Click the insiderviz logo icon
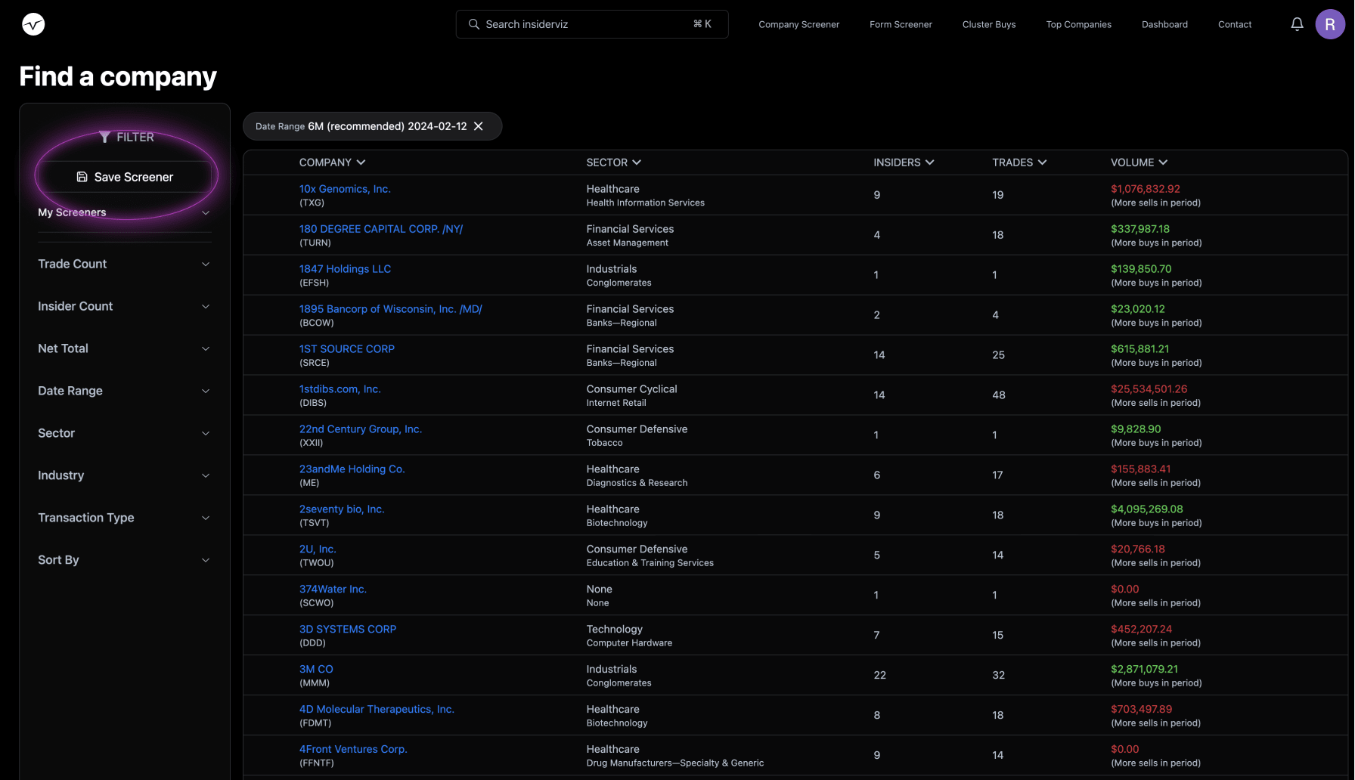 [x=33, y=24]
